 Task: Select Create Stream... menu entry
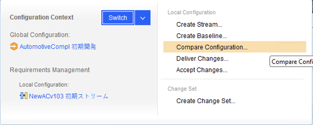pos(199,25)
